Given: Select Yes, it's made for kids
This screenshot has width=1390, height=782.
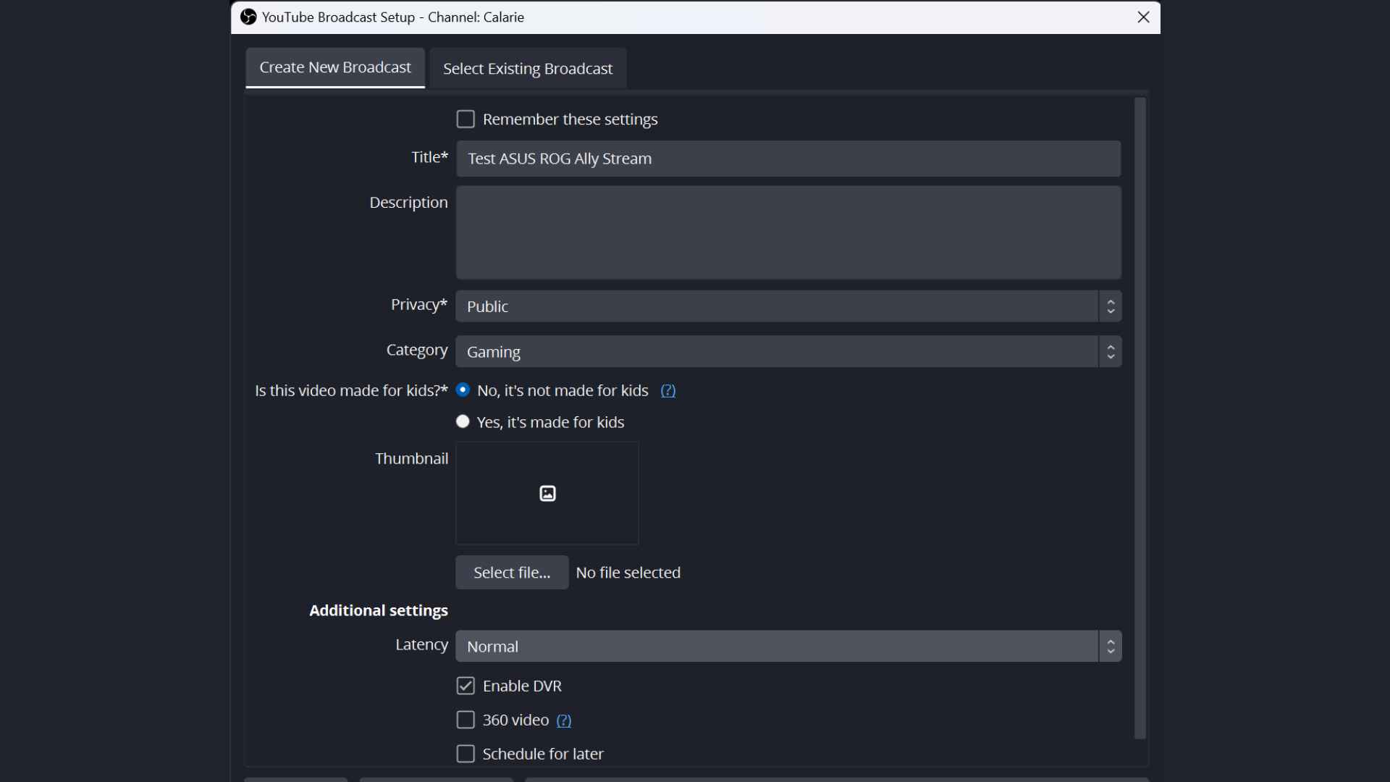Looking at the screenshot, I should 463,421.
